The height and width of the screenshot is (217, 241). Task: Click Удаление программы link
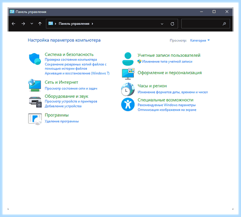pos(61,121)
